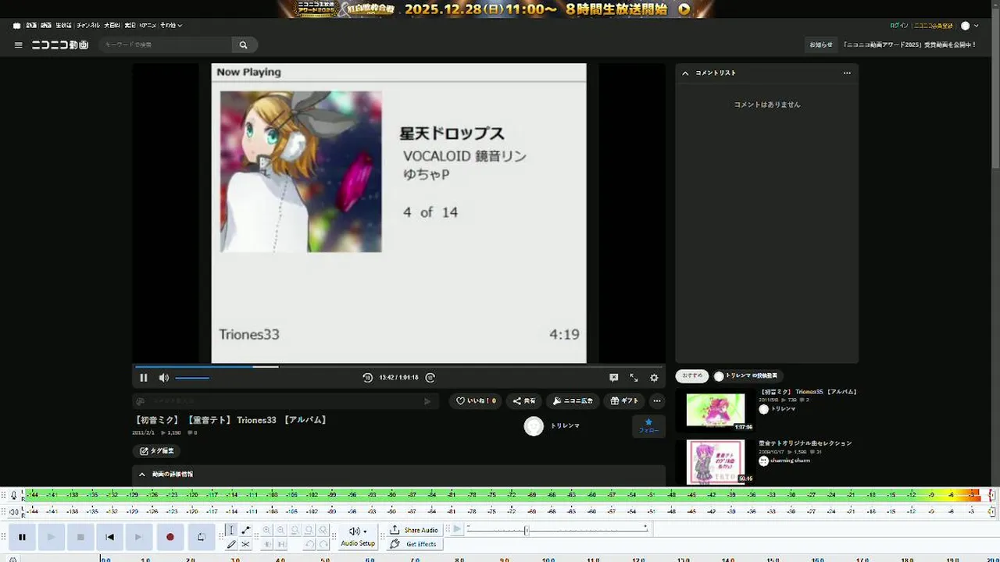Click Audacity fit selection to width
This screenshot has width=1000, height=562.
[x=295, y=530]
